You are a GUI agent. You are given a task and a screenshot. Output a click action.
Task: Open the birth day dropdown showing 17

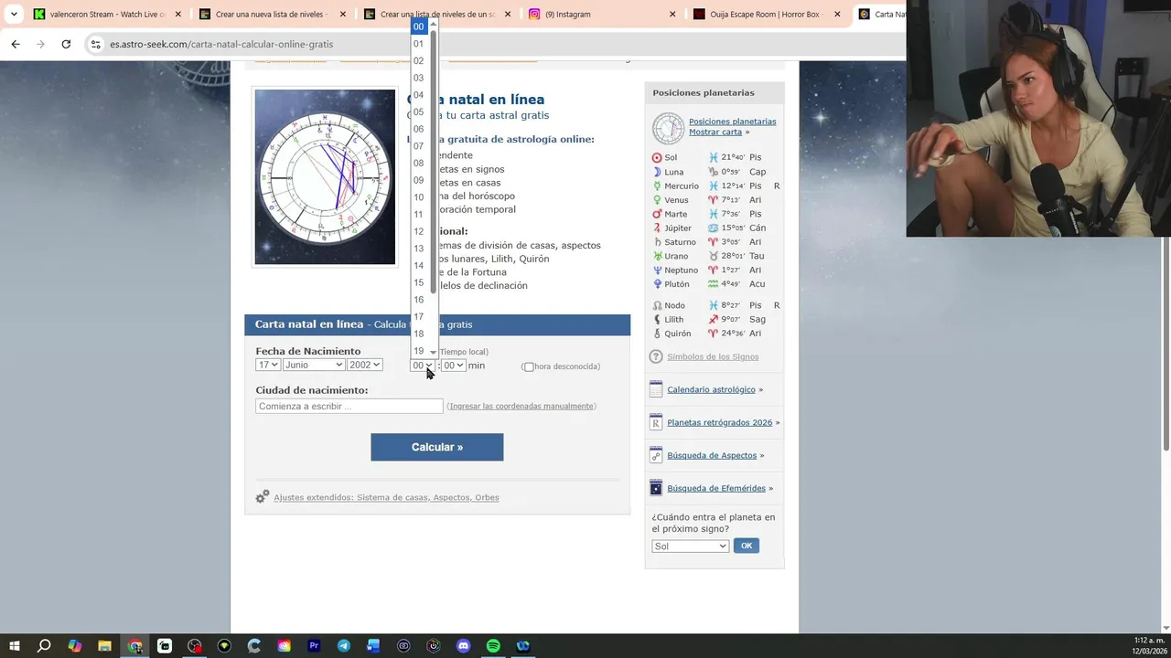(x=267, y=365)
